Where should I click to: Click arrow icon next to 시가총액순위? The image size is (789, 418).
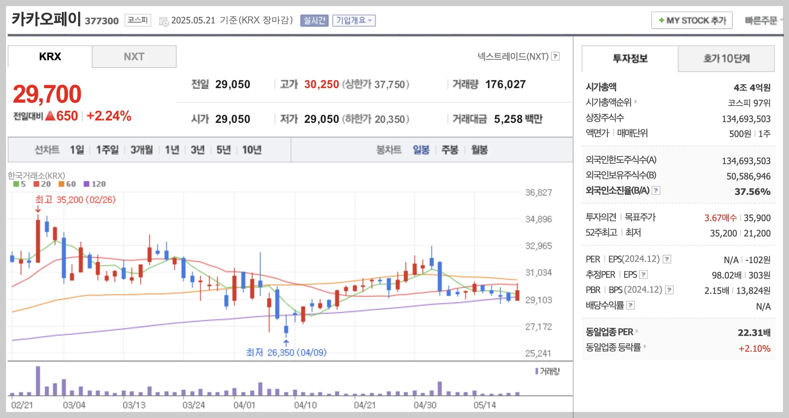[635, 101]
